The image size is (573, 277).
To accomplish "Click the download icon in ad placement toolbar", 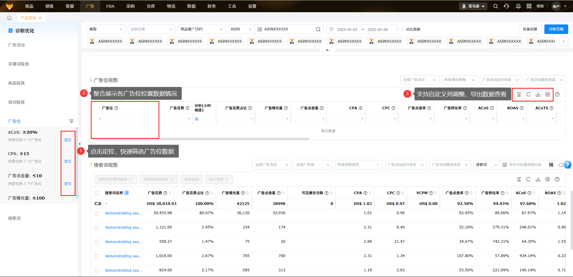I will [x=538, y=94].
